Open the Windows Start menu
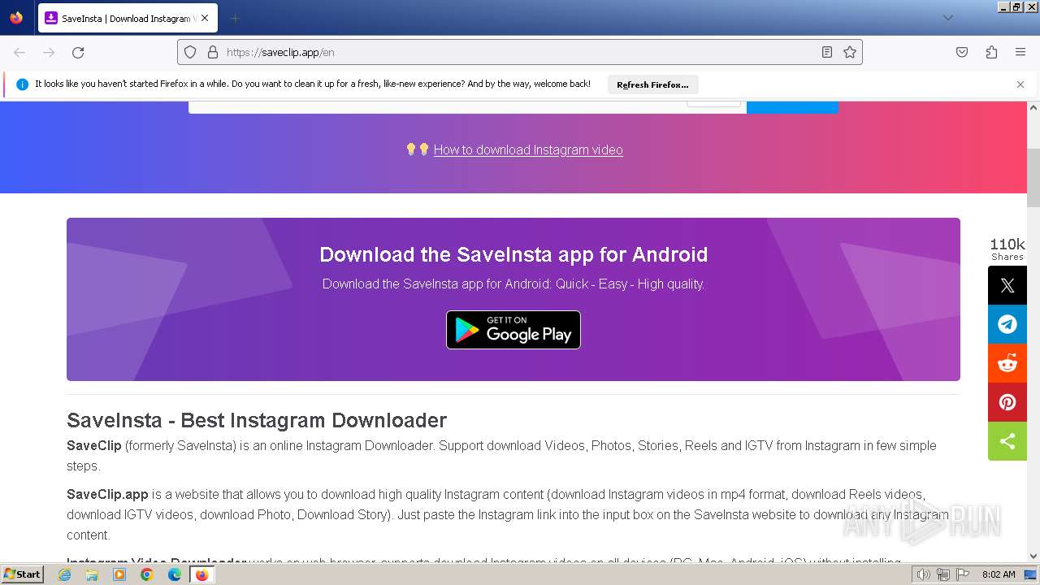Viewport: 1040px width, 585px height. point(22,574)
